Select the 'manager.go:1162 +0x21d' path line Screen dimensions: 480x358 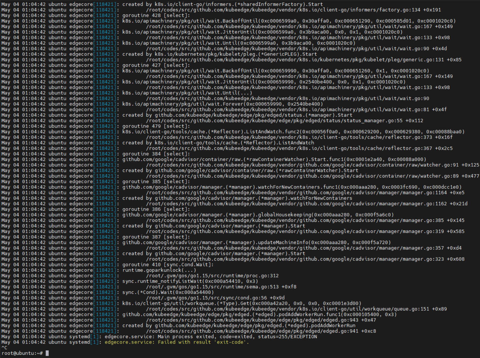point(235,204)
